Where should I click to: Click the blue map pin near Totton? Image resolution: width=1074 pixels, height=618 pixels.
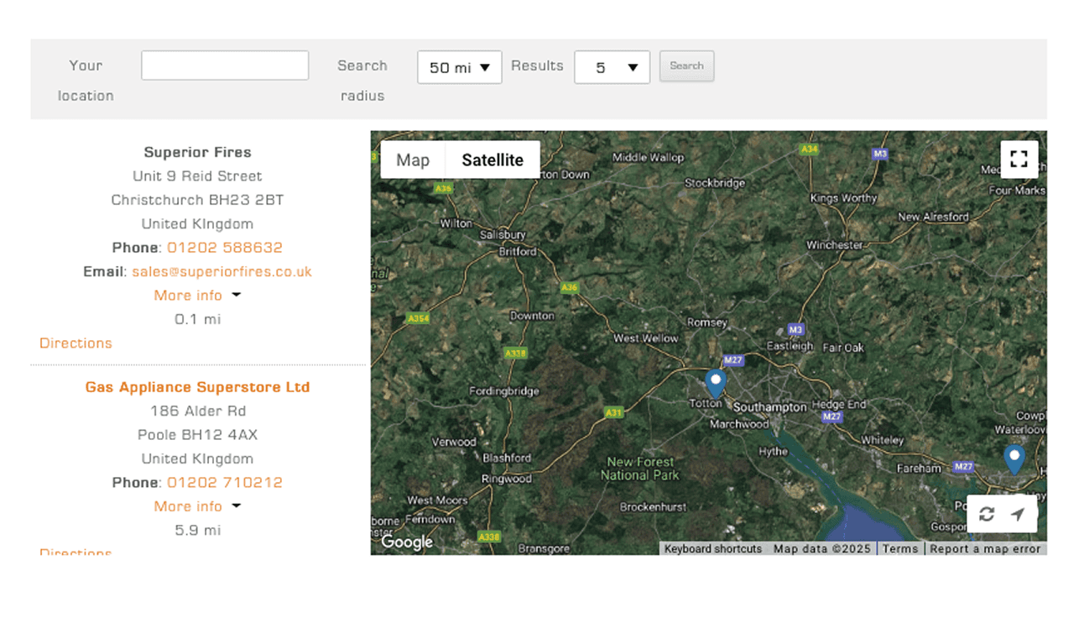[715, 384]
